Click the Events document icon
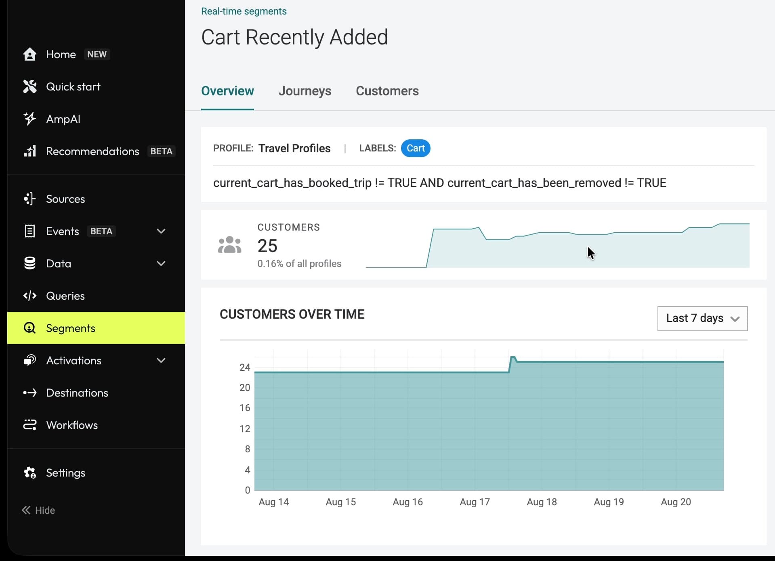775x561 pixels. (29, 231)
